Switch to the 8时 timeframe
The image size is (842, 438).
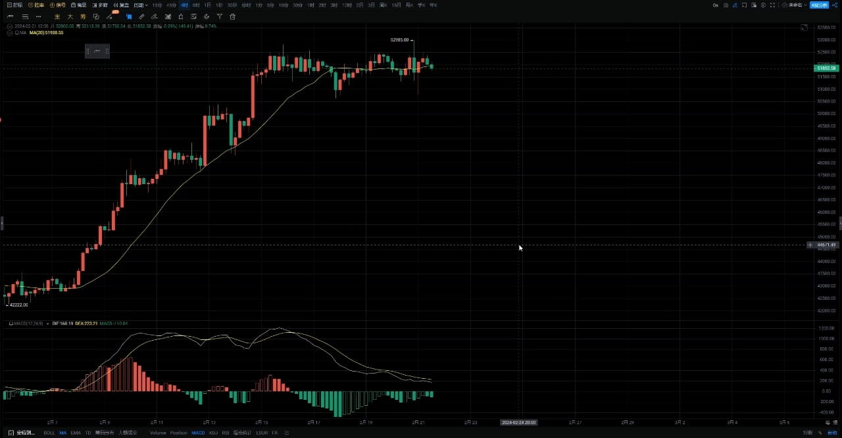tap(196, 5)
